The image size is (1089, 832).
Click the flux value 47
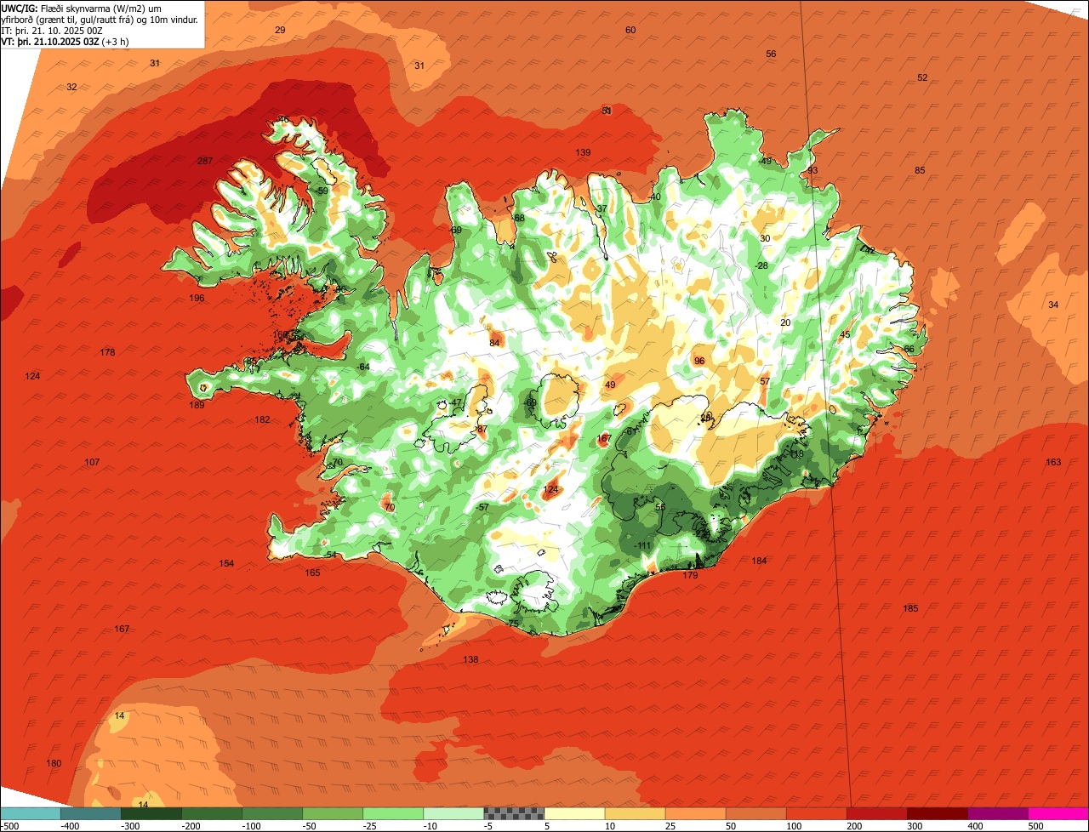[x=456, y=402]
